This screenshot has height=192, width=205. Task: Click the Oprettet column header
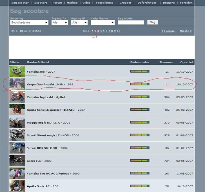187,62
